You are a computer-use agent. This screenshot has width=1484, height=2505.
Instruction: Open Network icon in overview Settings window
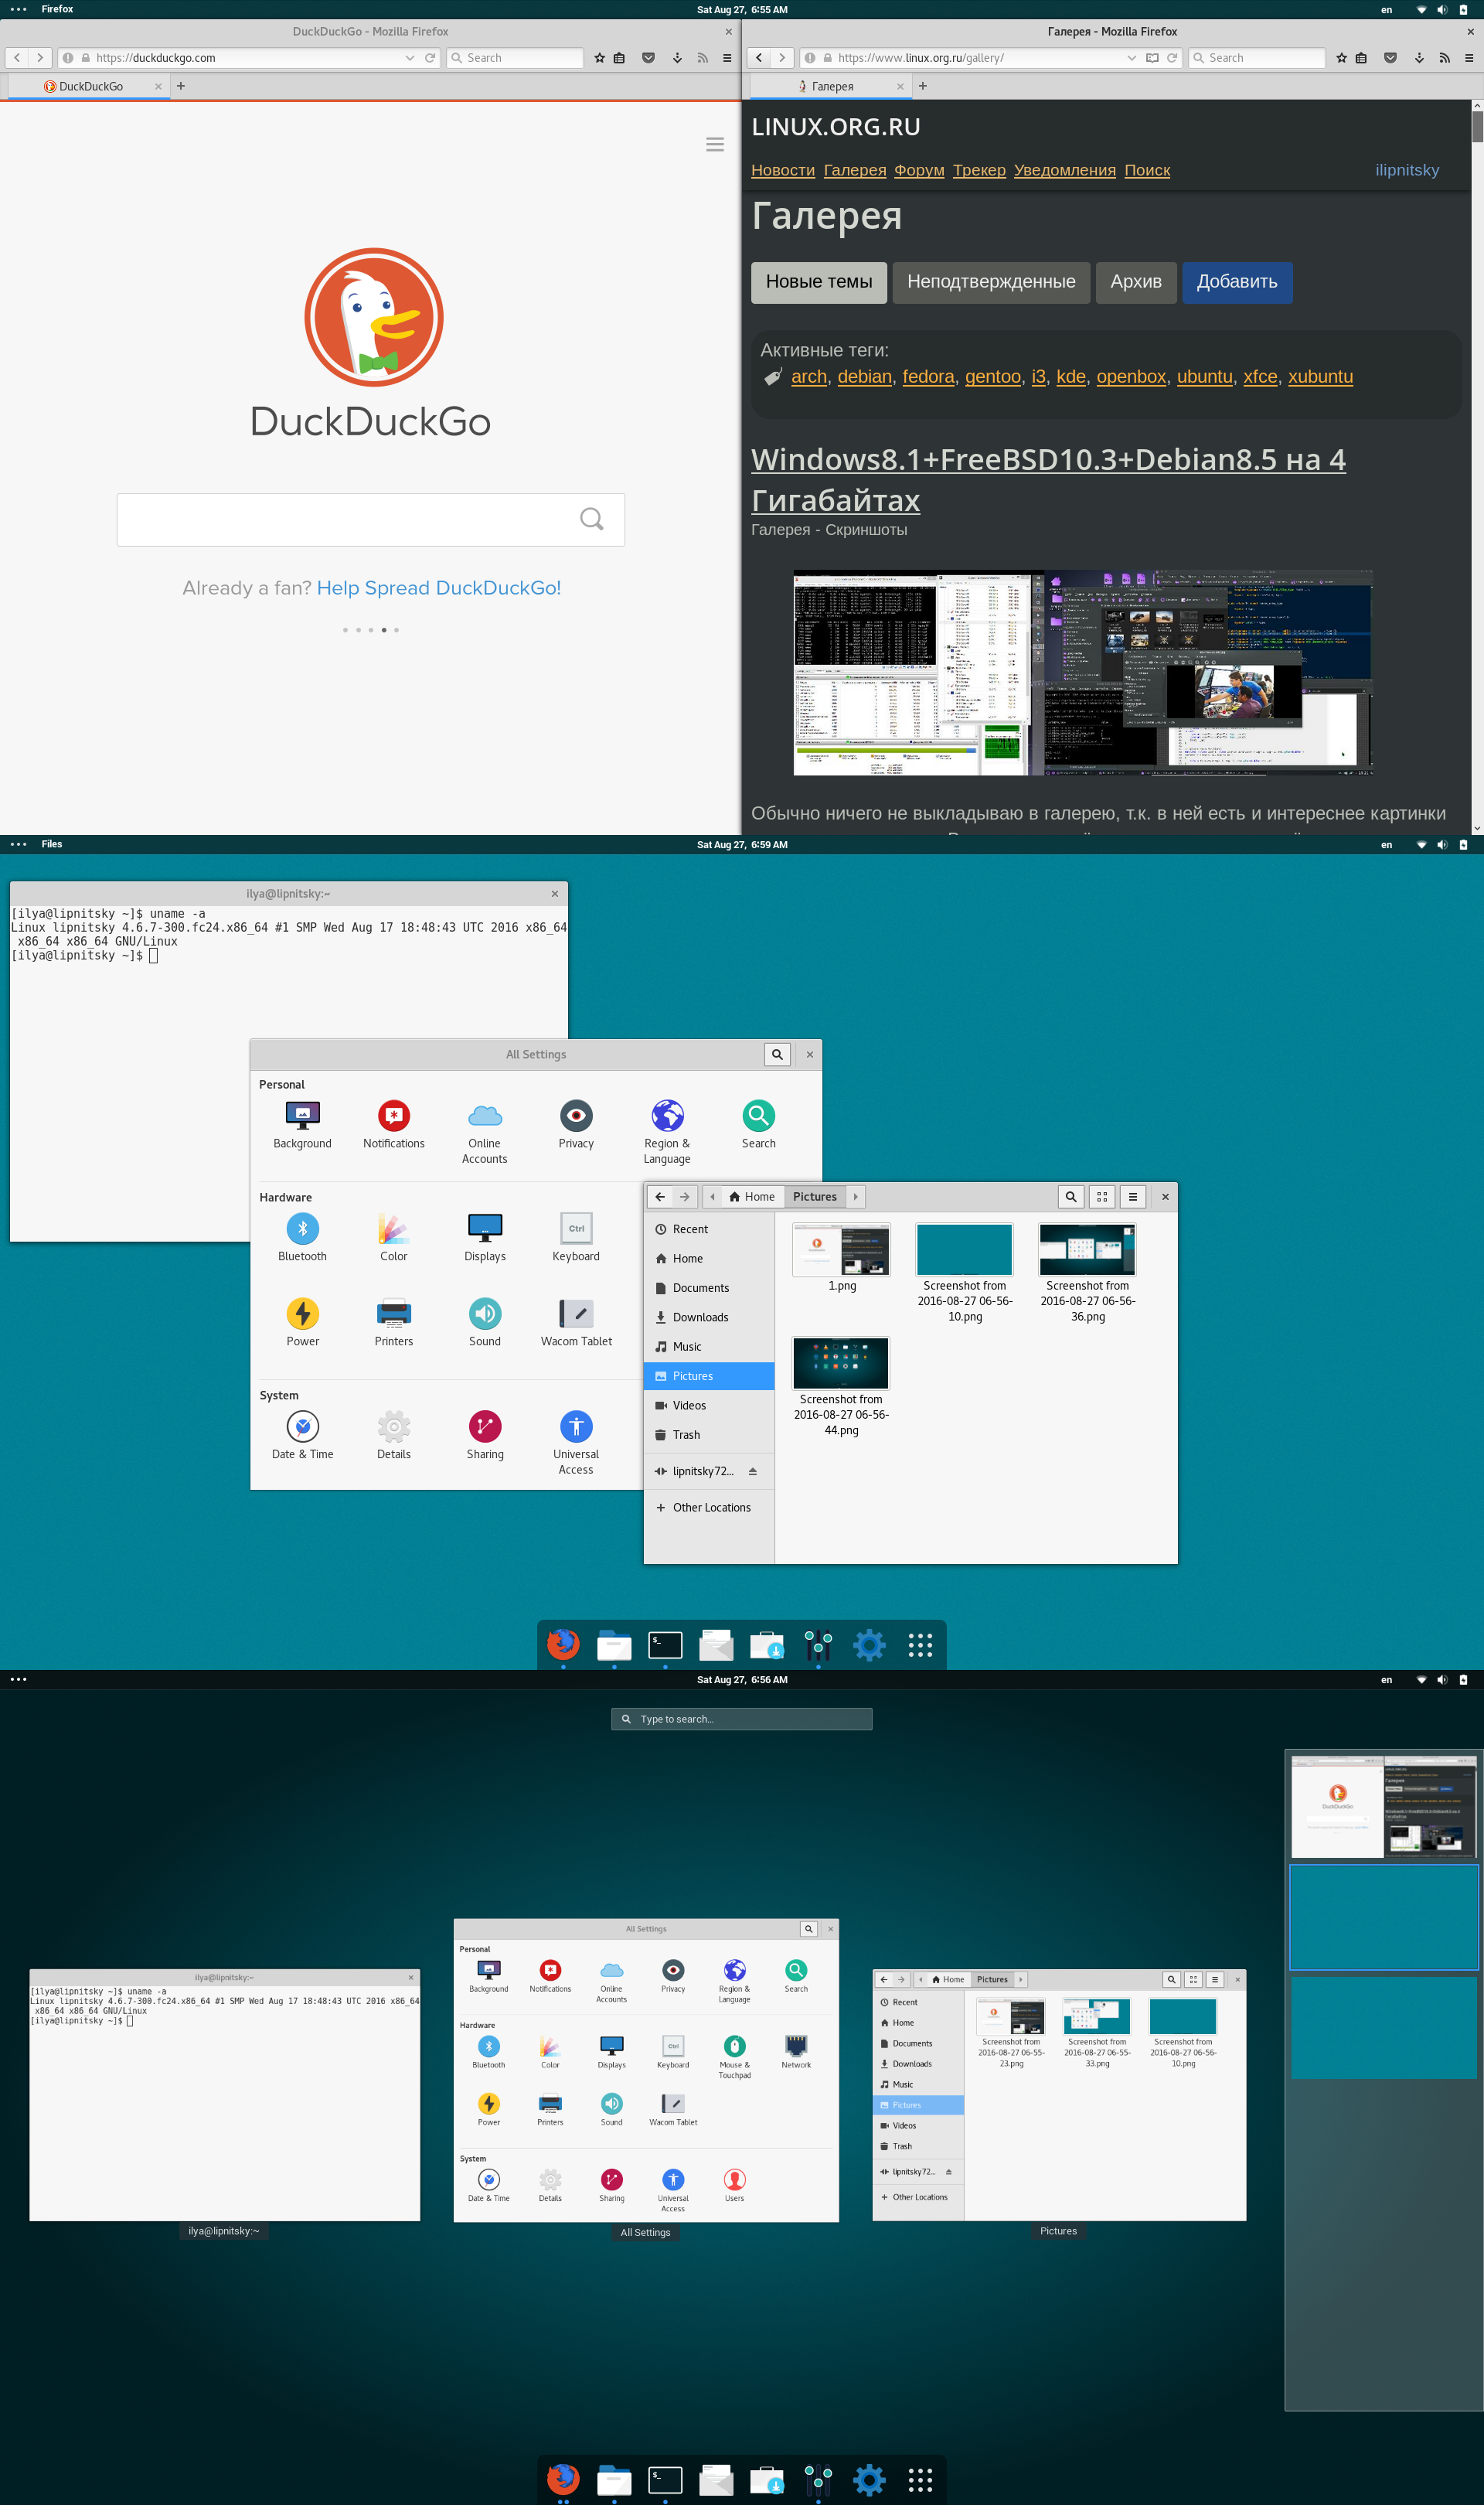(796, 2051)
